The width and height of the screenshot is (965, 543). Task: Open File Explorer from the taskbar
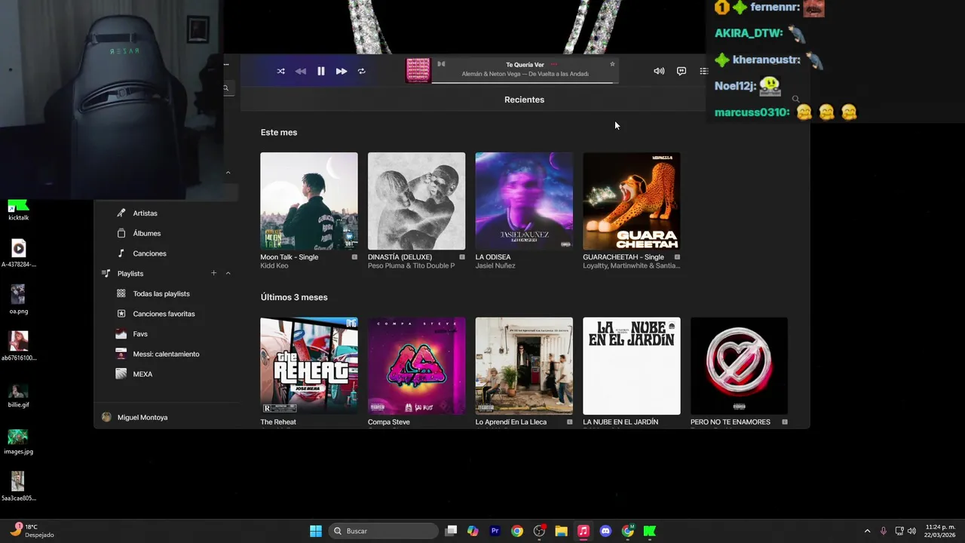pyautogui.click(x=561, y=531)
